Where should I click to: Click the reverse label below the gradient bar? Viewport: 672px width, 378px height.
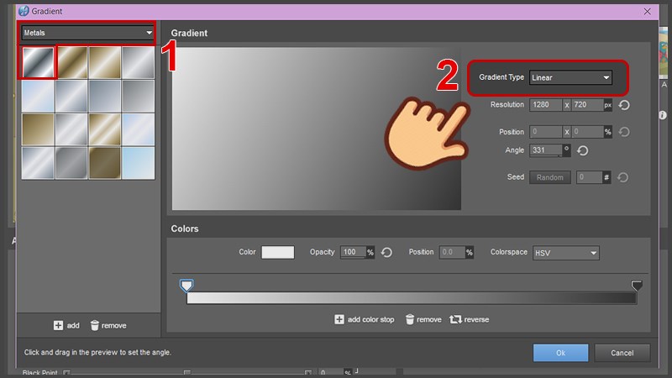(476, 319)
